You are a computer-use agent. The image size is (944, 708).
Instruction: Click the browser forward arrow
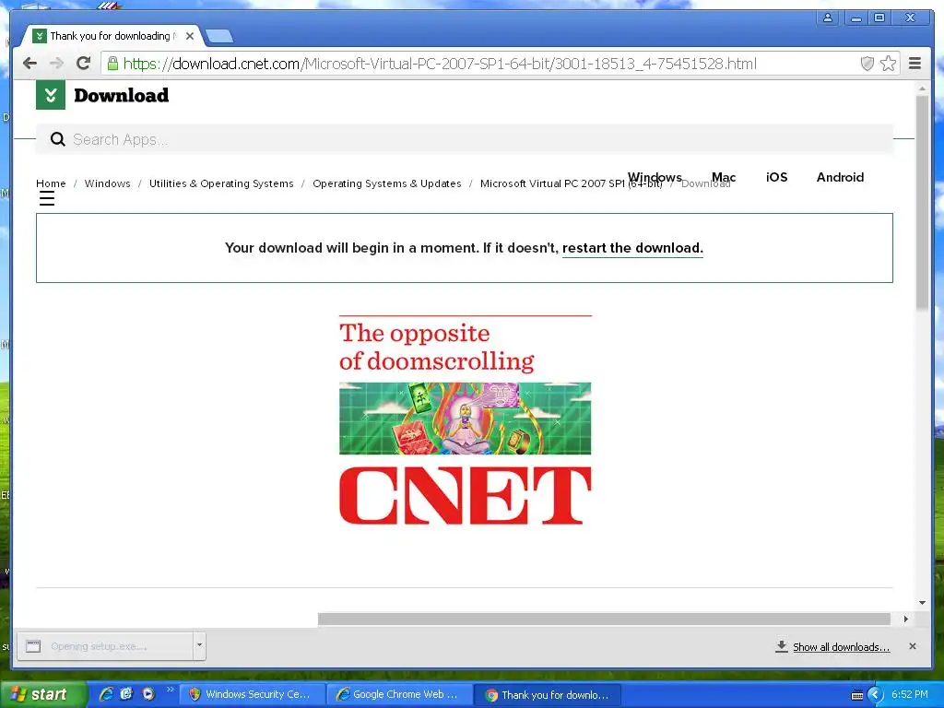[x=56, y=64]
